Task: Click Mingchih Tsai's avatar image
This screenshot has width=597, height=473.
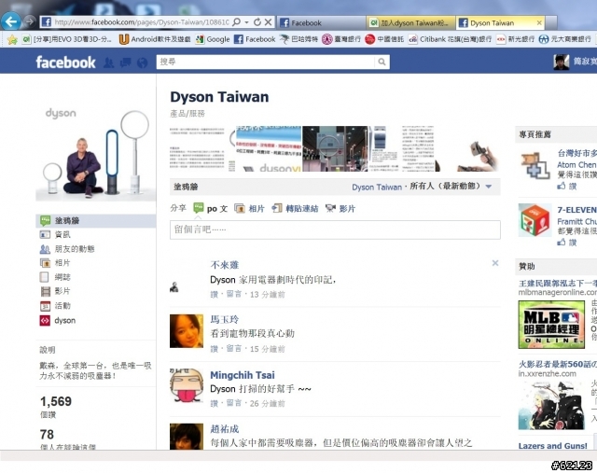Action: pos(187,385)
